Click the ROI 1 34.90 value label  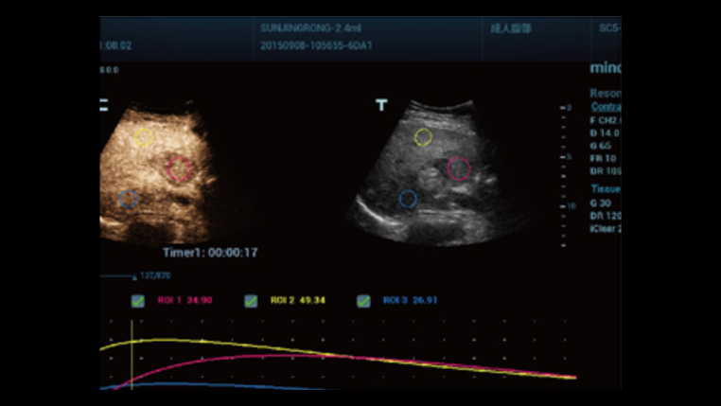click(185, 301)
